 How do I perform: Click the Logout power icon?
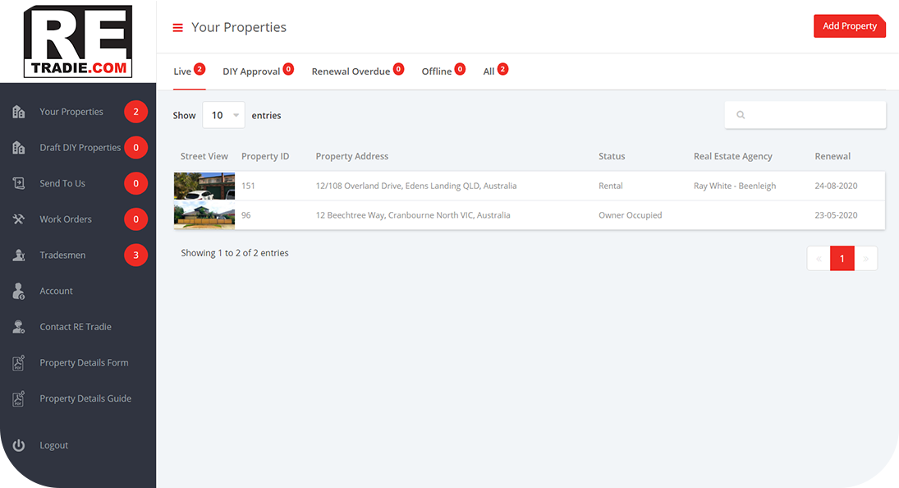[x=19, y=445]
